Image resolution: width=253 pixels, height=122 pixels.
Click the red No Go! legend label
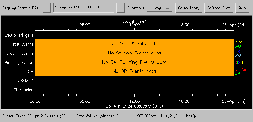click(x=241, y=70)
